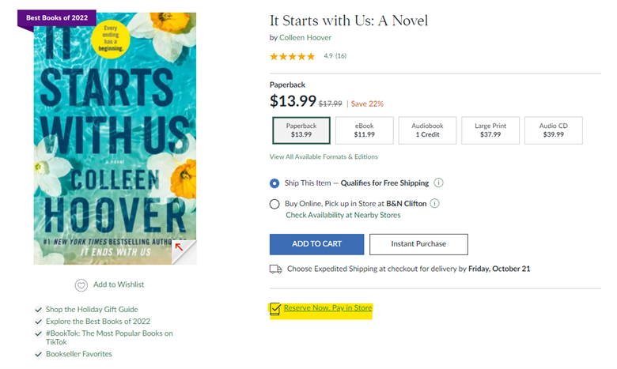
Task: Select the Paperback $13.99 format
Action: click(x=301, y=130)
